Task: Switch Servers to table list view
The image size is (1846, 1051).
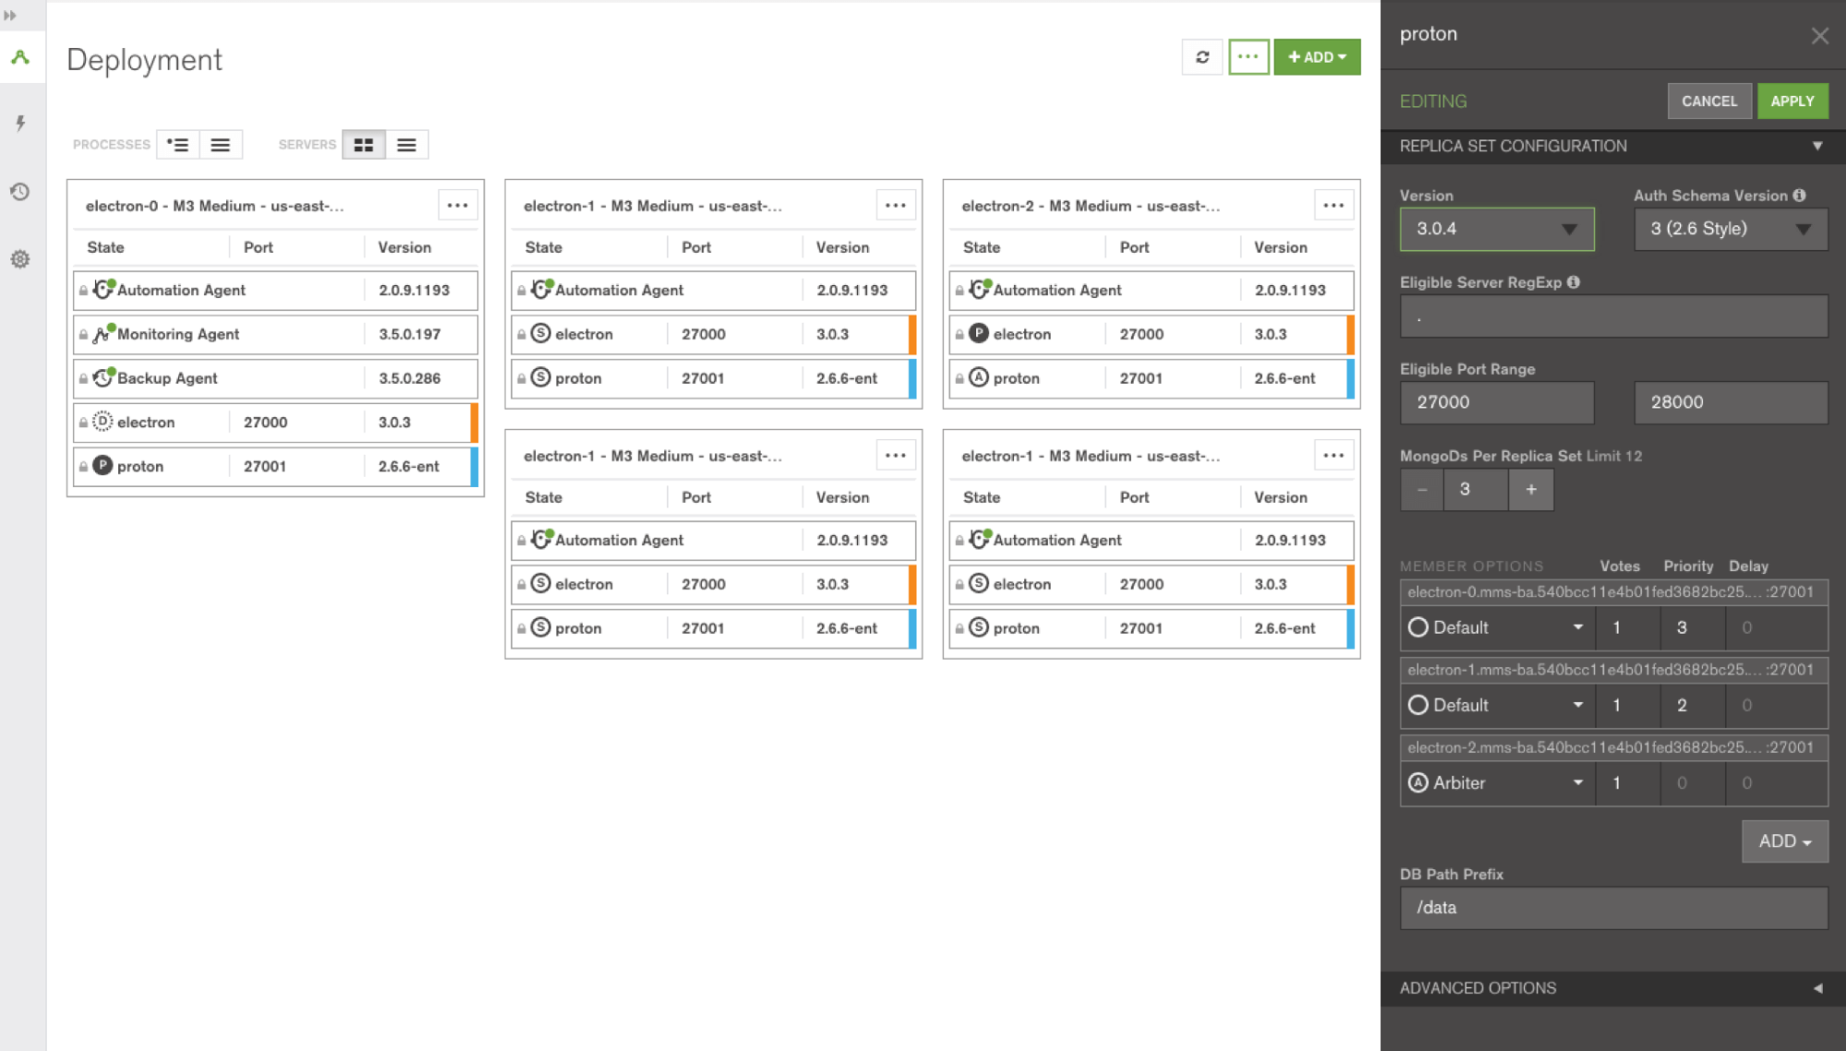Action: (406, 144)
